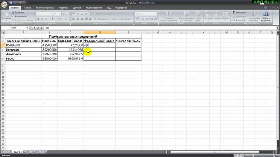Click the Center alignment icon
This screenshot has height=157, width=280.
77,19
